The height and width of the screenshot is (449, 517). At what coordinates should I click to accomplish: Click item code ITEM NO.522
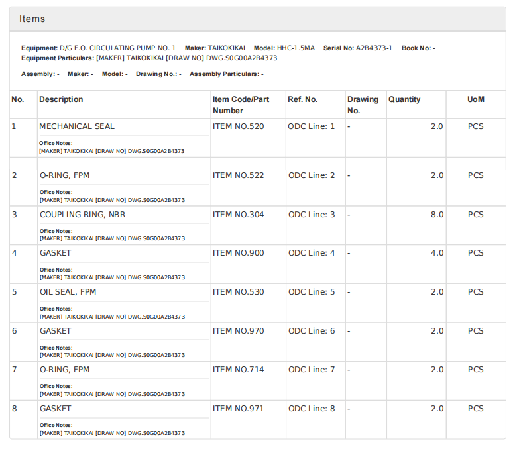pyautogui.click(x=238, y=175)
